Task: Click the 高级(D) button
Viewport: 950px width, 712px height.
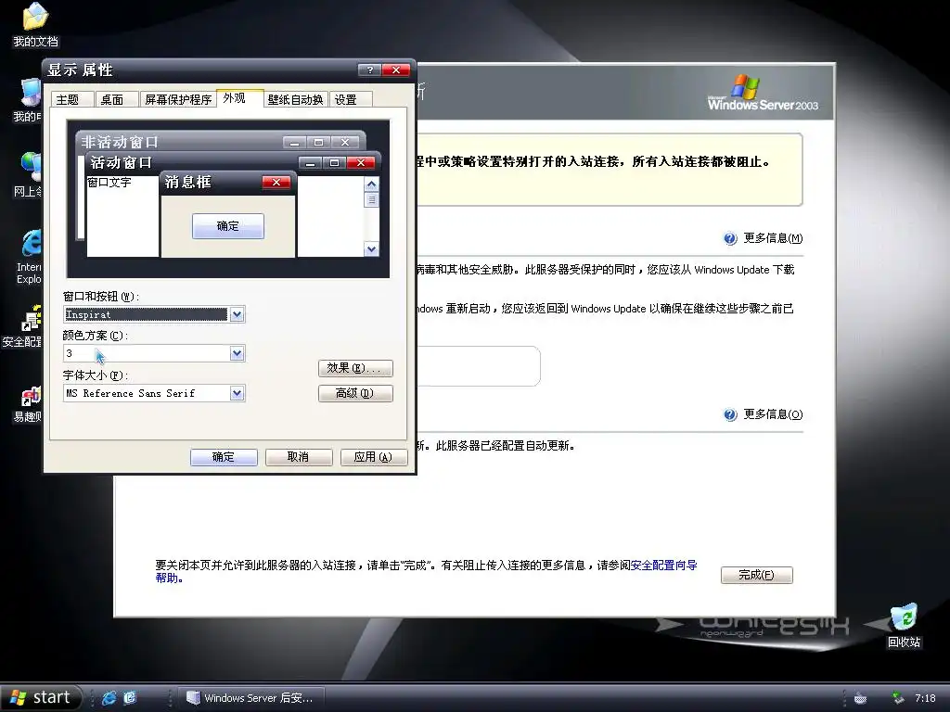Action: [x=355, y=393]
